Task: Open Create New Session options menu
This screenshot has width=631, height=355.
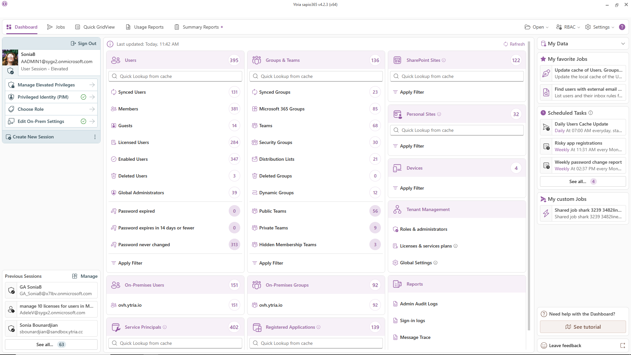Action: click(95, 137)
